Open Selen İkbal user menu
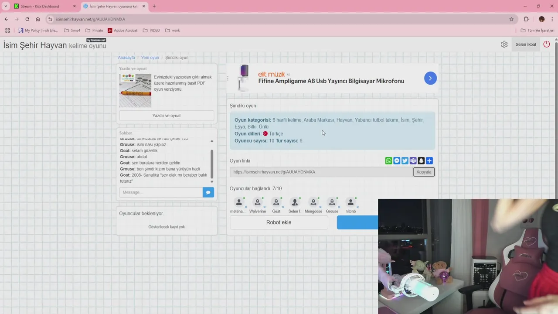Screen dimensions: 558x314 (526, 44)
